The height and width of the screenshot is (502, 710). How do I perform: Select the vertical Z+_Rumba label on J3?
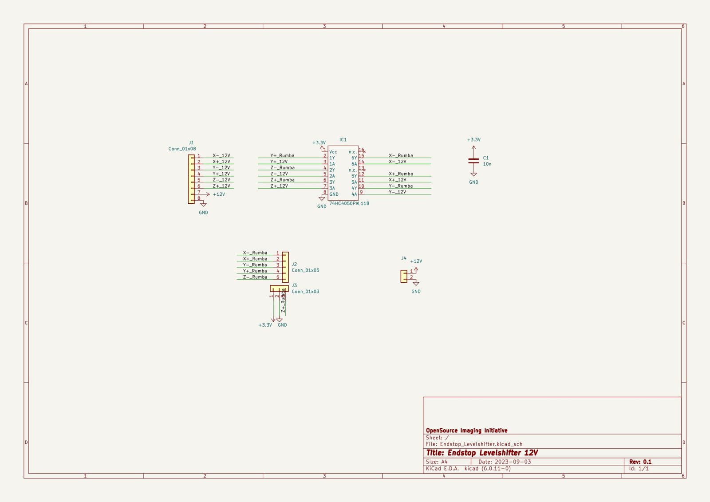283,301
